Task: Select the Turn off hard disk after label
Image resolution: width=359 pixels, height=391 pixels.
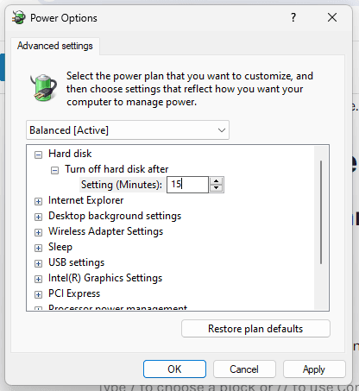Action: (x=117, y=169)
